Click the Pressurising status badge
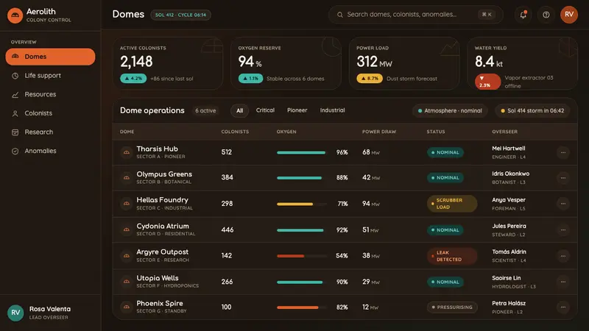589x331 pixels. click(452, 307)
